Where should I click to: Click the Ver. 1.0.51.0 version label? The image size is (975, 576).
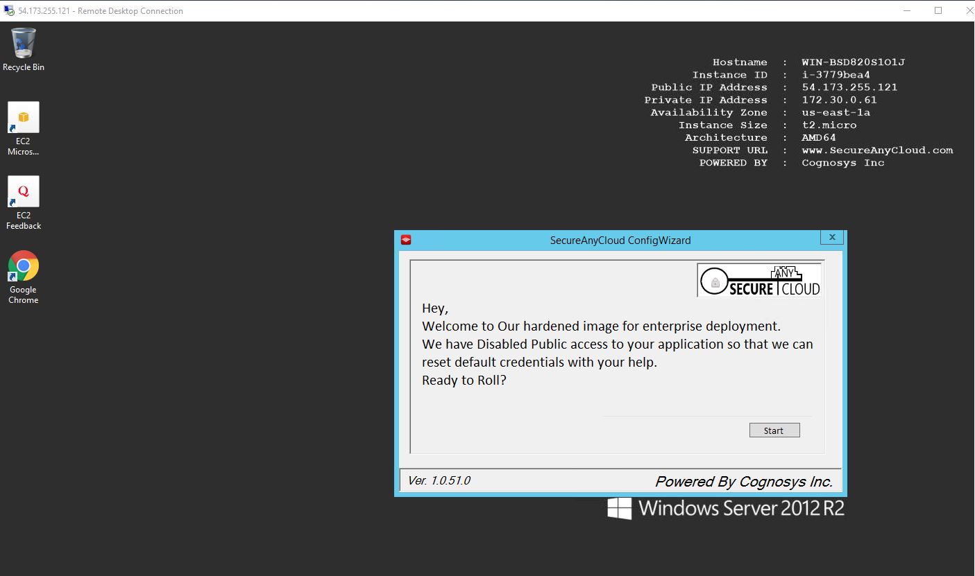click(x=439, y=480)
